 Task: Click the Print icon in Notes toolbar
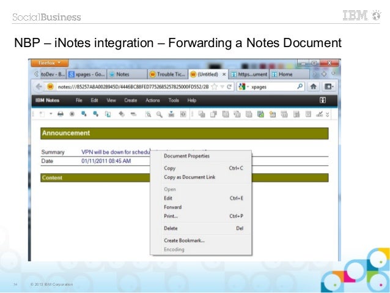coord(61,114)
